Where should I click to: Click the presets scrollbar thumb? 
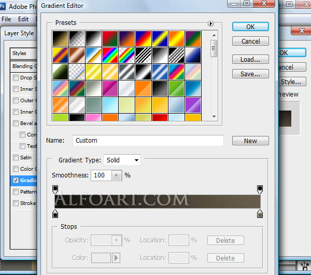214,48
